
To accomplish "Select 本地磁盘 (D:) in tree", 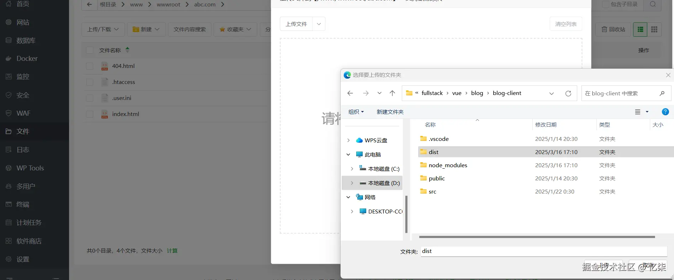I will click(x=372, y=183).
